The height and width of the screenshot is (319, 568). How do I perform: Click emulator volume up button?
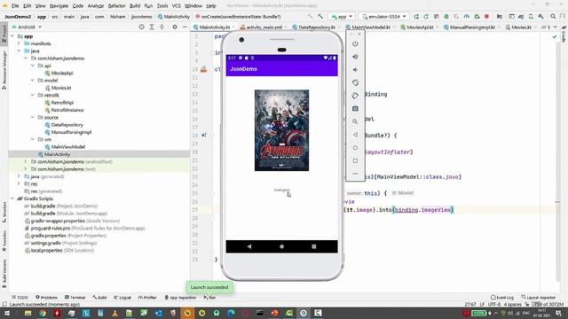click(355, 57)
